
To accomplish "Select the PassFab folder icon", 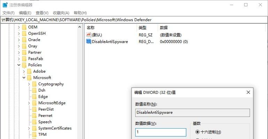I will coord(24,59).
